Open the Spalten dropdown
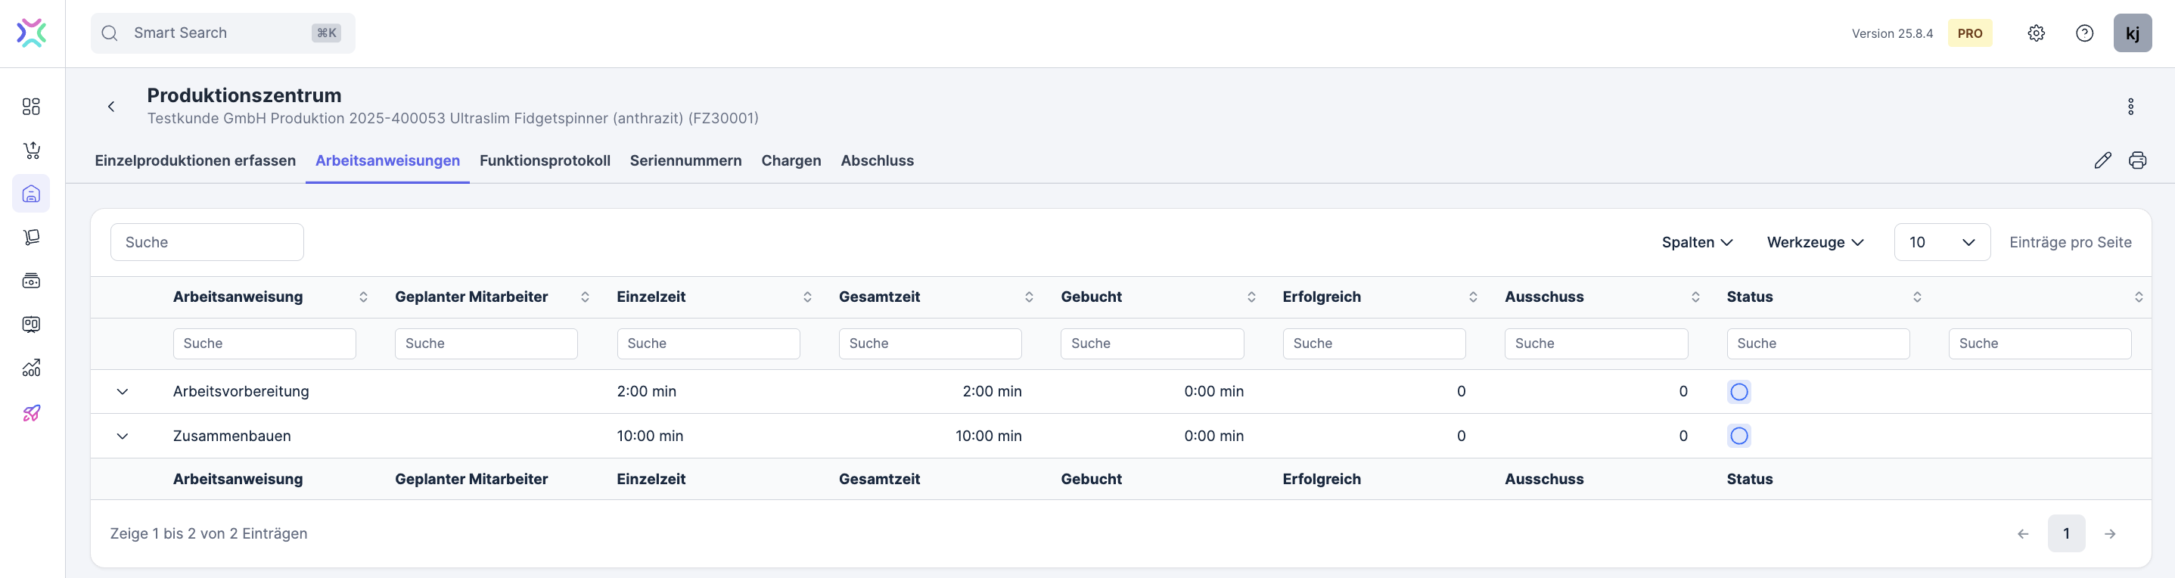 (x=1696, y=243)
